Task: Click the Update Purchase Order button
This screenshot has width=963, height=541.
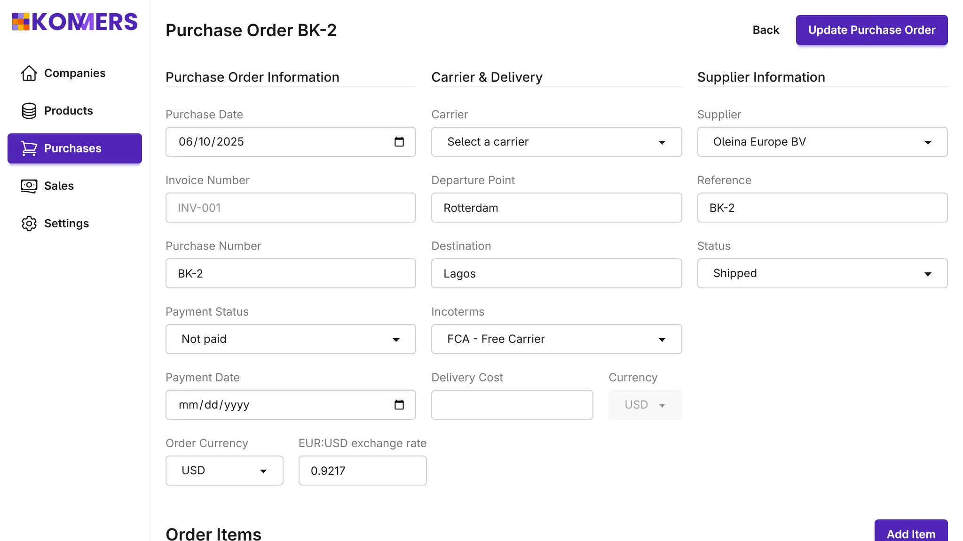Action: click(871, 30)
